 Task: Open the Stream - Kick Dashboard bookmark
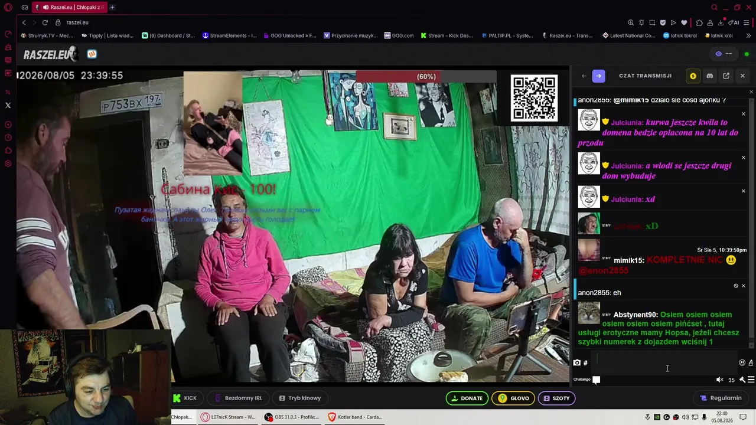[x=447, y=35]
